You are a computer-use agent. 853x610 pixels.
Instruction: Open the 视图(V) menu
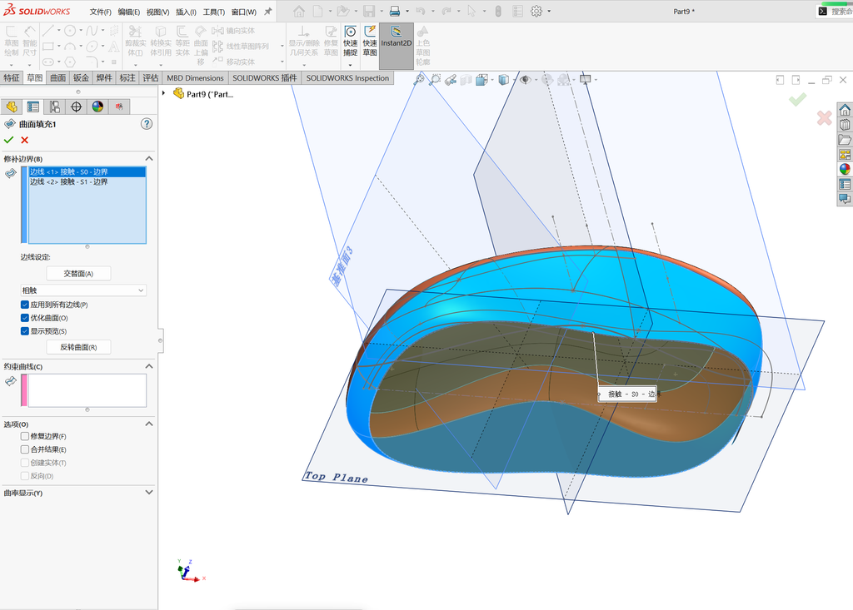tap(157, 12)
